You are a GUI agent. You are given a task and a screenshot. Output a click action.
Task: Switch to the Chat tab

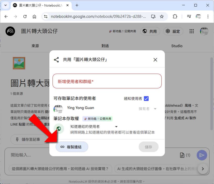[x=105, y=46]
